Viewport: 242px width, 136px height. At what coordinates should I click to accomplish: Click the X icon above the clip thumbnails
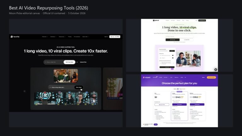[x=94, y=93]
